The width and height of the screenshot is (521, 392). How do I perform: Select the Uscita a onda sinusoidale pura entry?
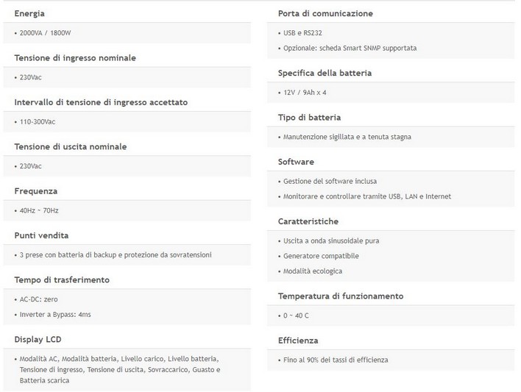coord(331,240)
